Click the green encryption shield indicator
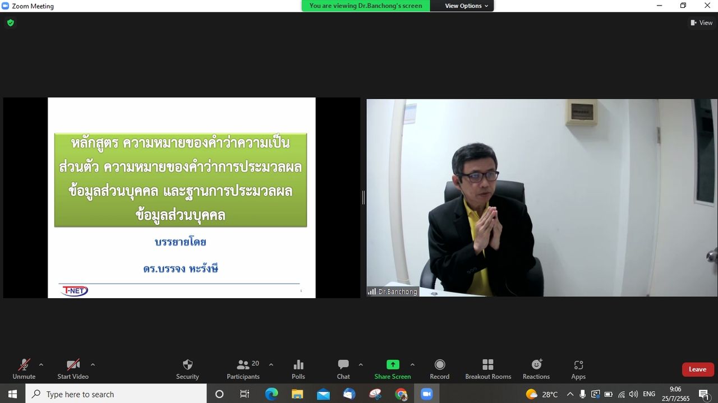 [x=10, y=23]
